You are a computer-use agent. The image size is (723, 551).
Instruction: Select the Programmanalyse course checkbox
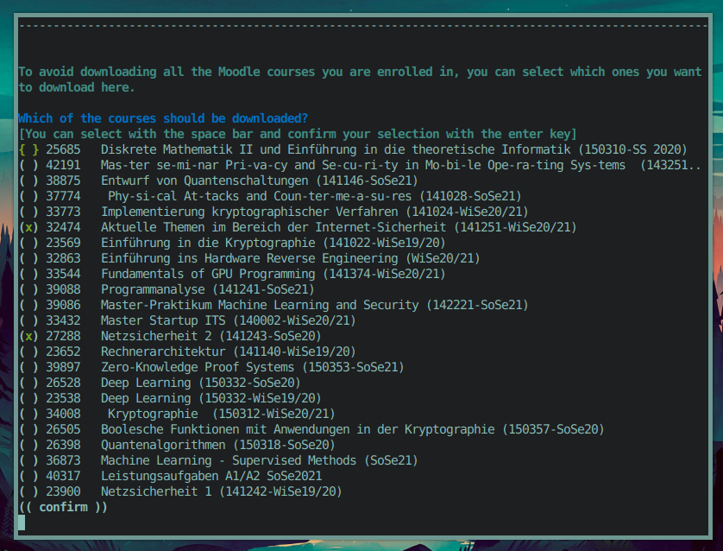pos(25,289)
